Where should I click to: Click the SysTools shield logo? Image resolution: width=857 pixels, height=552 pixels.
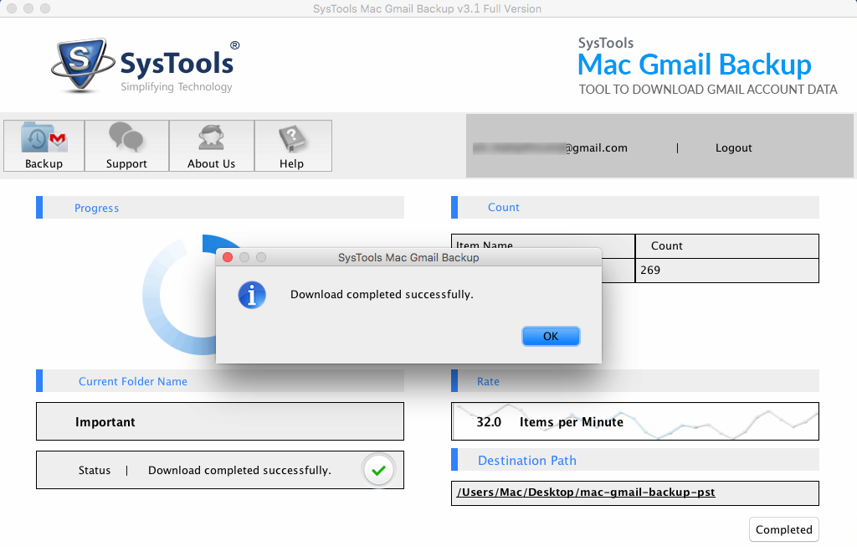click(x=82, y=64)
